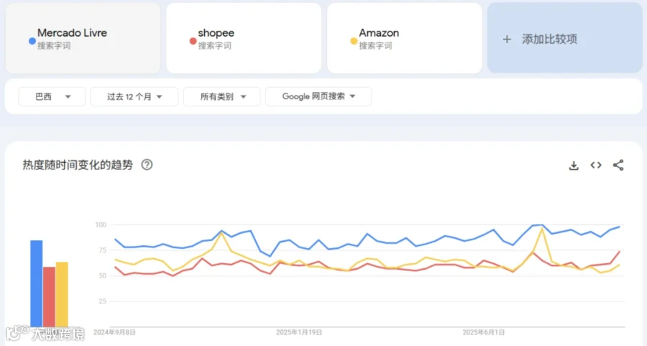Viewport: 647px width, 346px height.
Task: Download the trend chart data as CSV
Action: click(x=574, y=165)
